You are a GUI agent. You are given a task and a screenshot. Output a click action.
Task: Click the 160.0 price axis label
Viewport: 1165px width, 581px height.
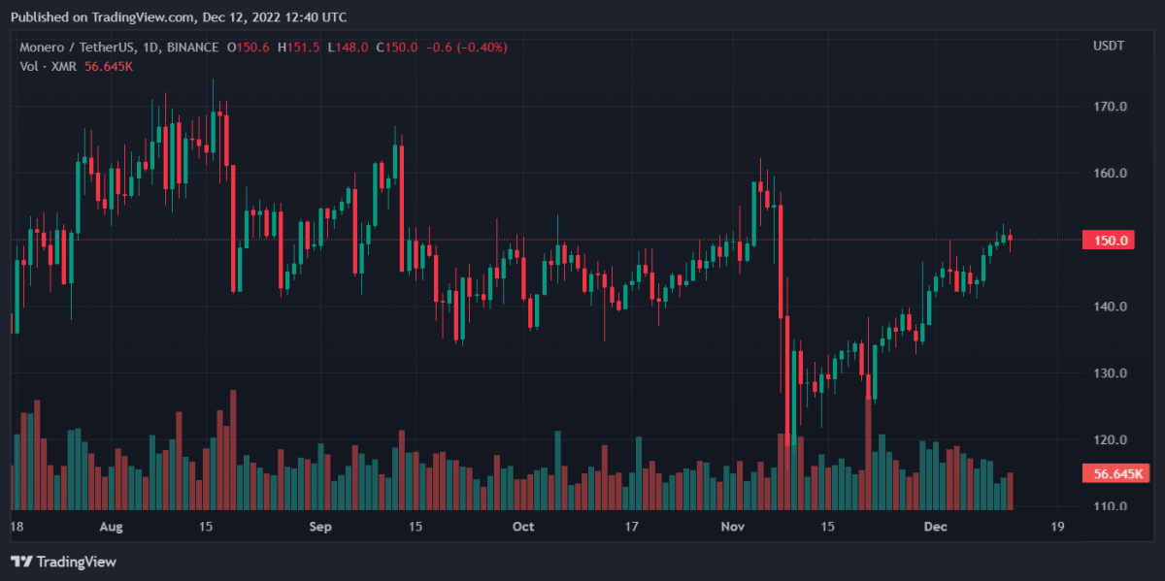coord(1110,174)
